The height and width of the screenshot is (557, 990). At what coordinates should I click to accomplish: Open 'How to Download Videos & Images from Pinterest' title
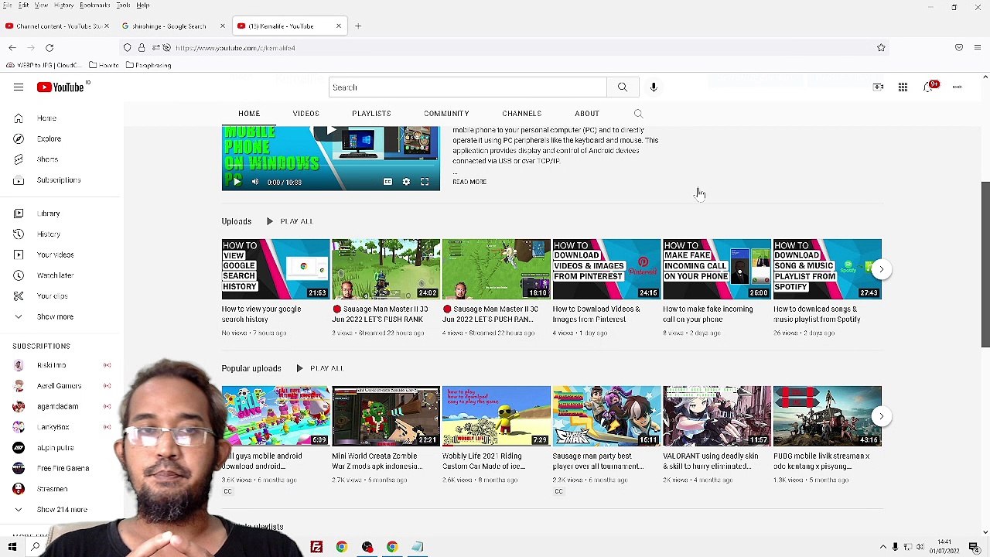pyautogui.click(x=596, y=314)
